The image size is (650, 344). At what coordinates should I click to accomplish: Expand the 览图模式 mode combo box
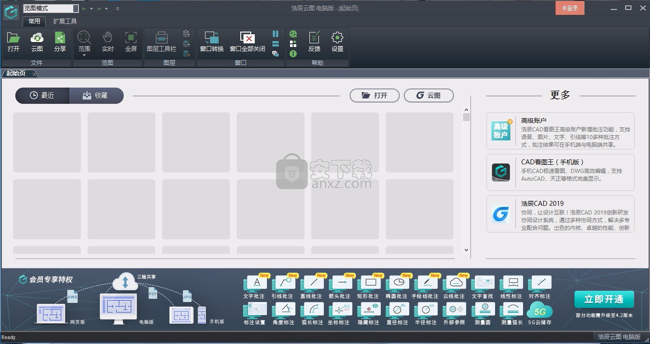(75, 8)
